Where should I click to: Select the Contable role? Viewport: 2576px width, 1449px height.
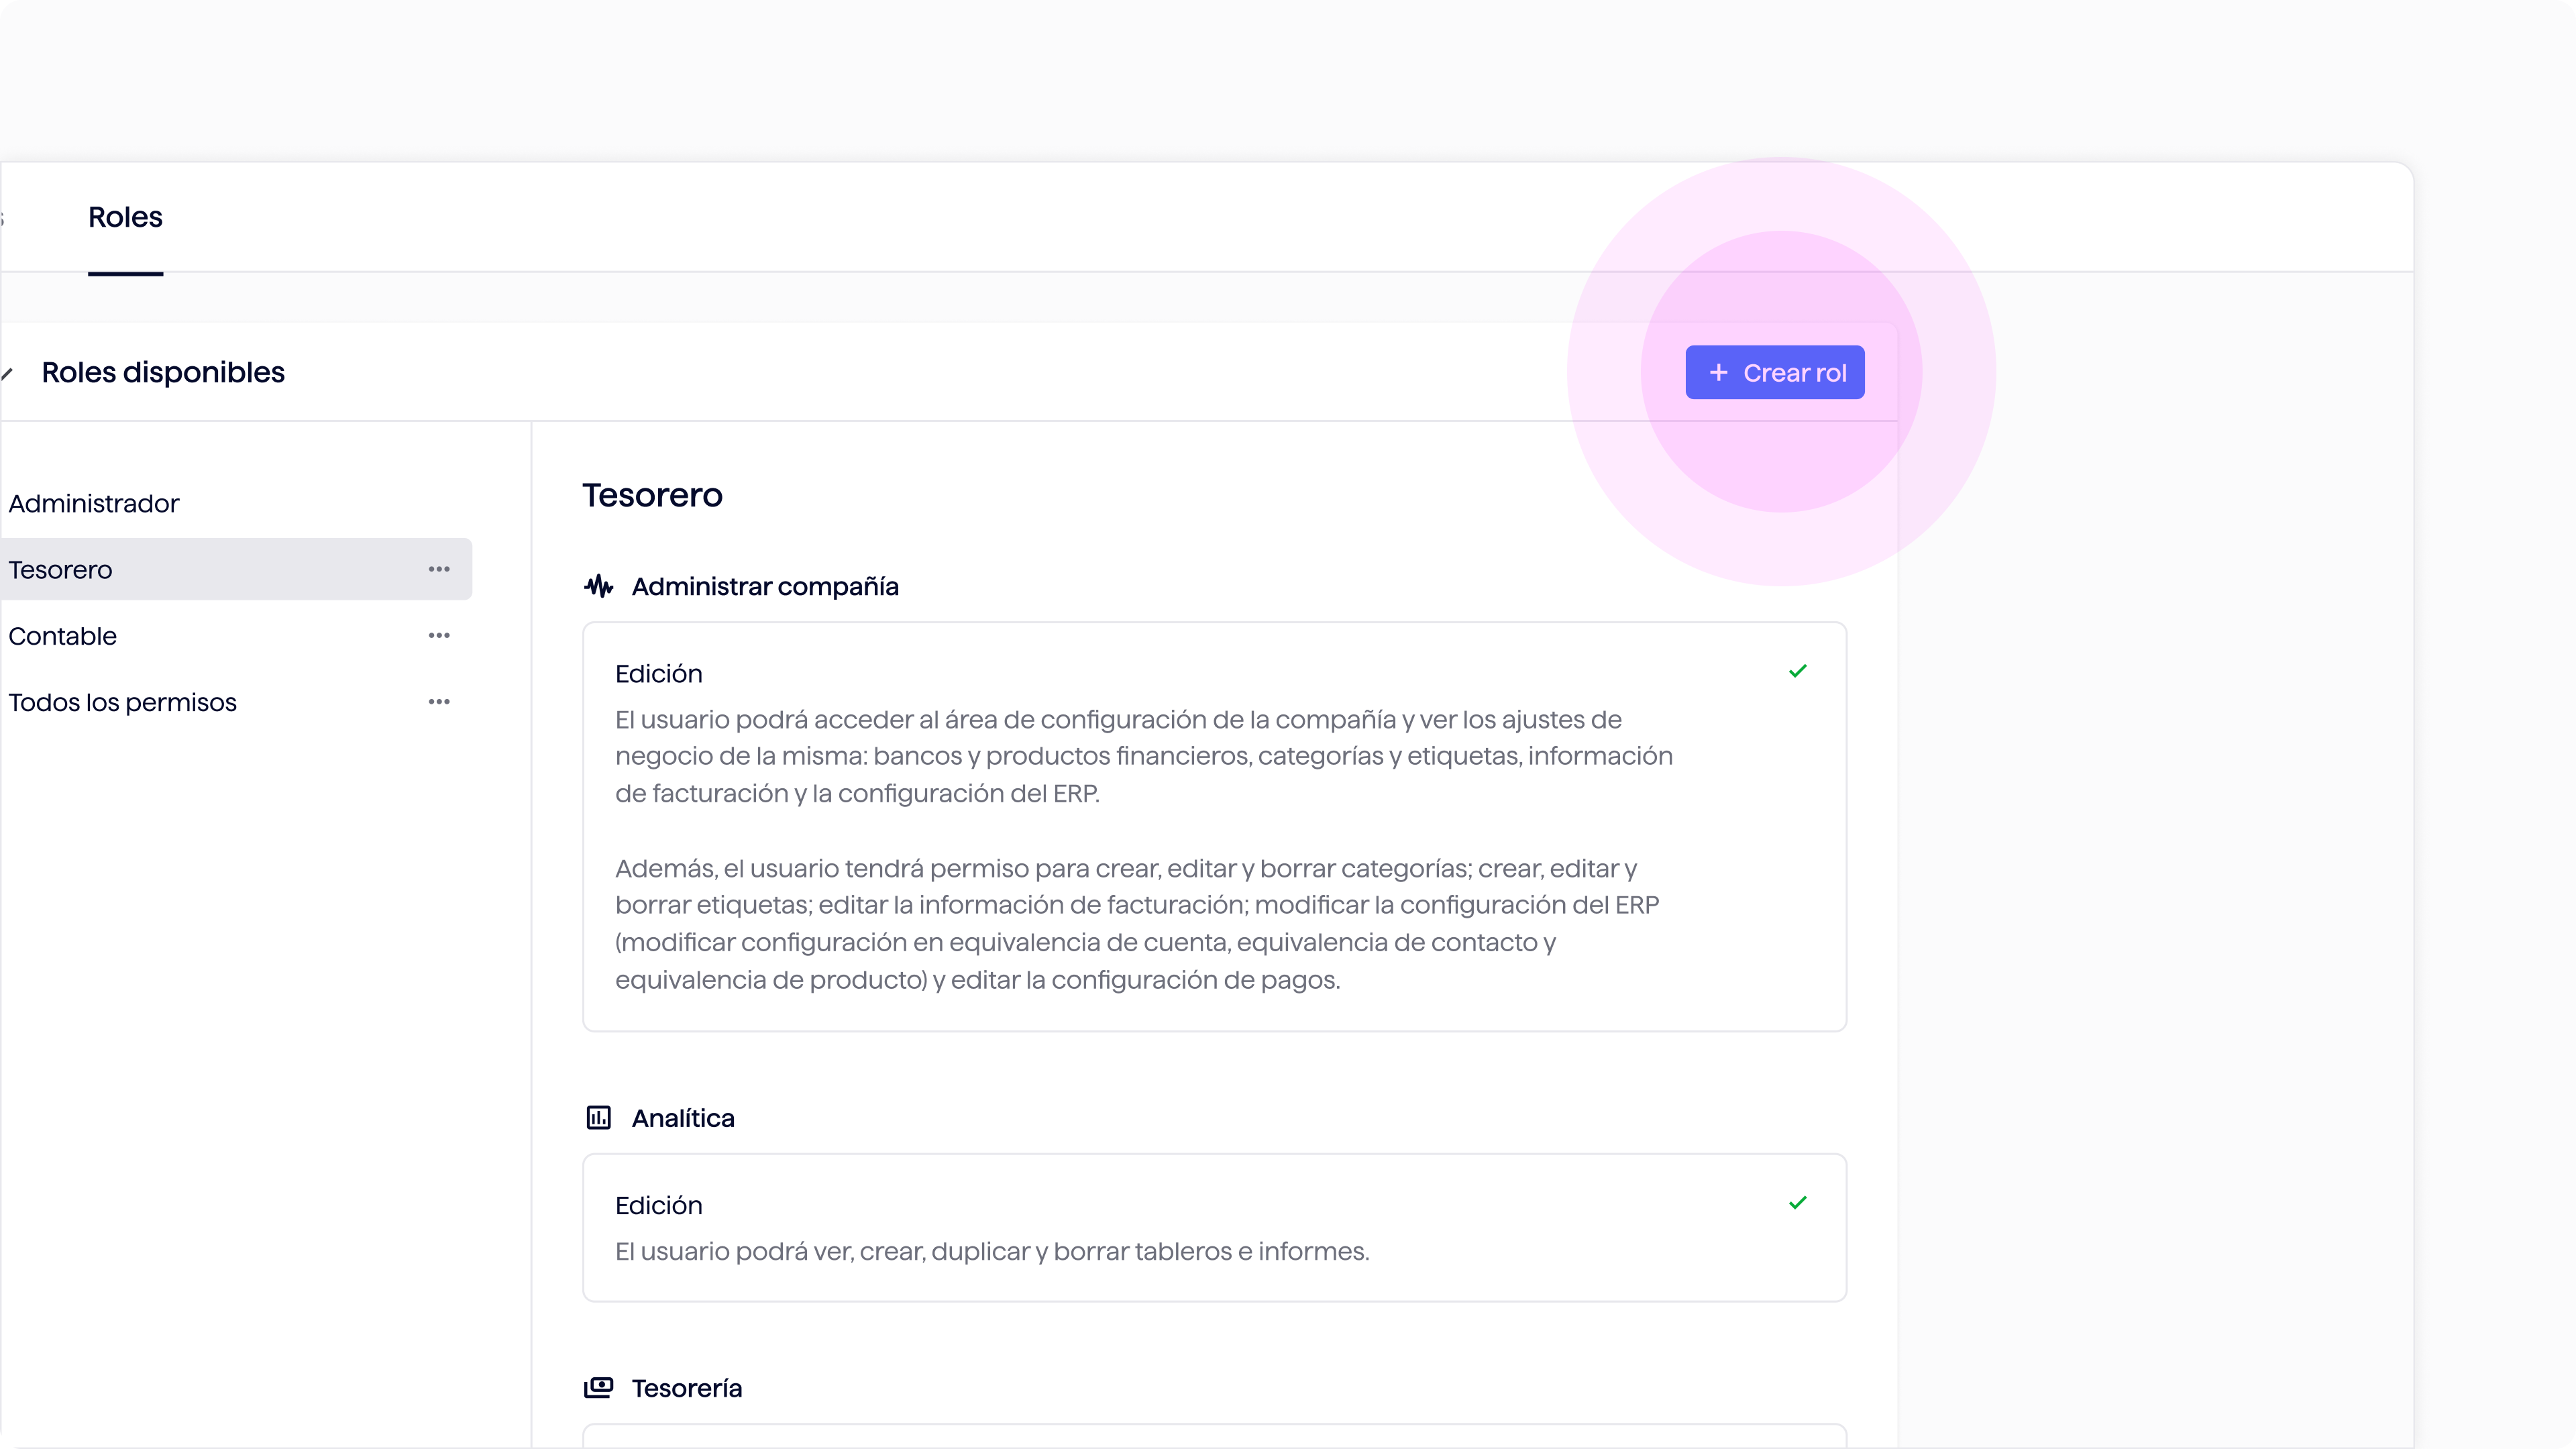tap(62, 636)
